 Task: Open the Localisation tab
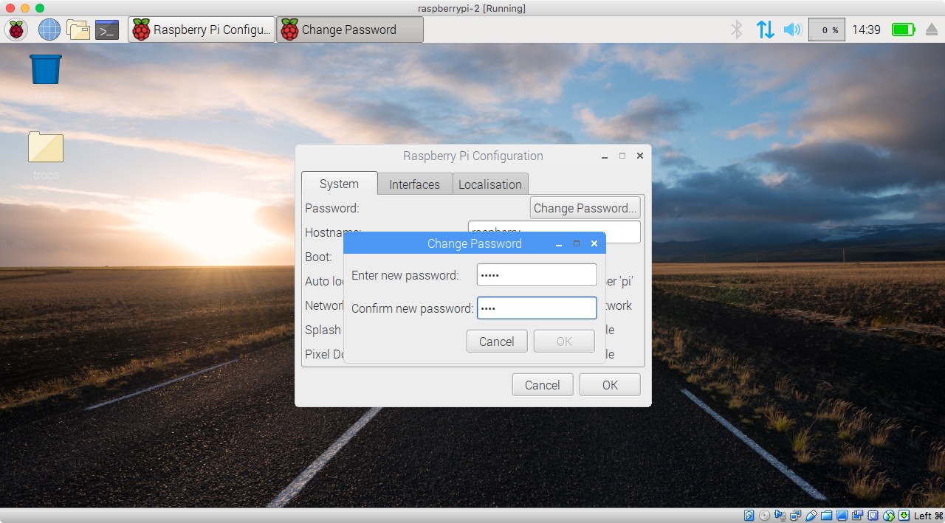pyautogui.click(x=490, y=184)
